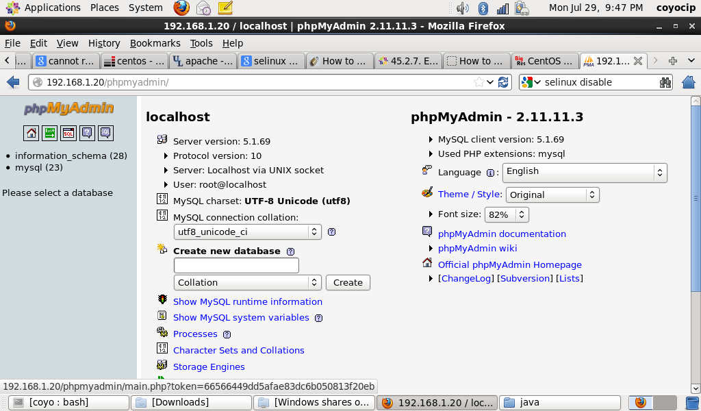The image size is (701, 411).
Task: Switch to the 'centos - ...' tab
Action: point(135,61)
